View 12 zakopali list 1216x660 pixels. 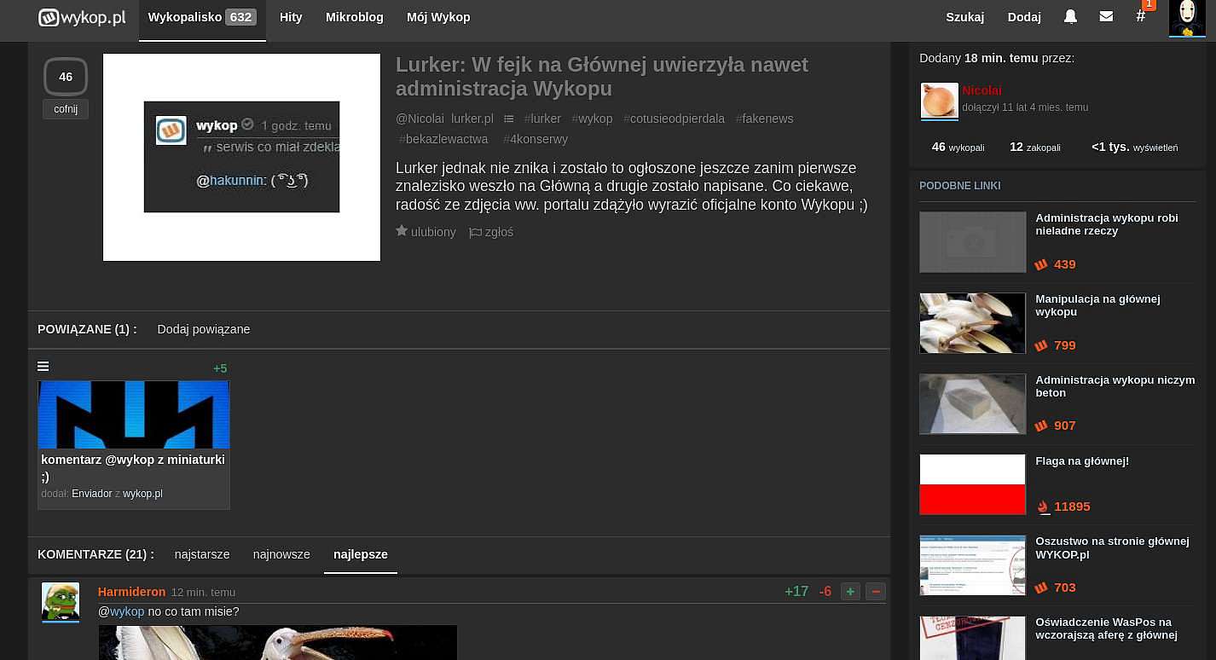1035,147
